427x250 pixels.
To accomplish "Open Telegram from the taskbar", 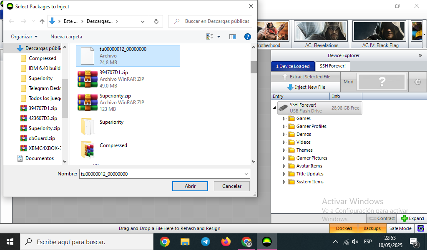I will pyautogui.click(x=206, y=242).
